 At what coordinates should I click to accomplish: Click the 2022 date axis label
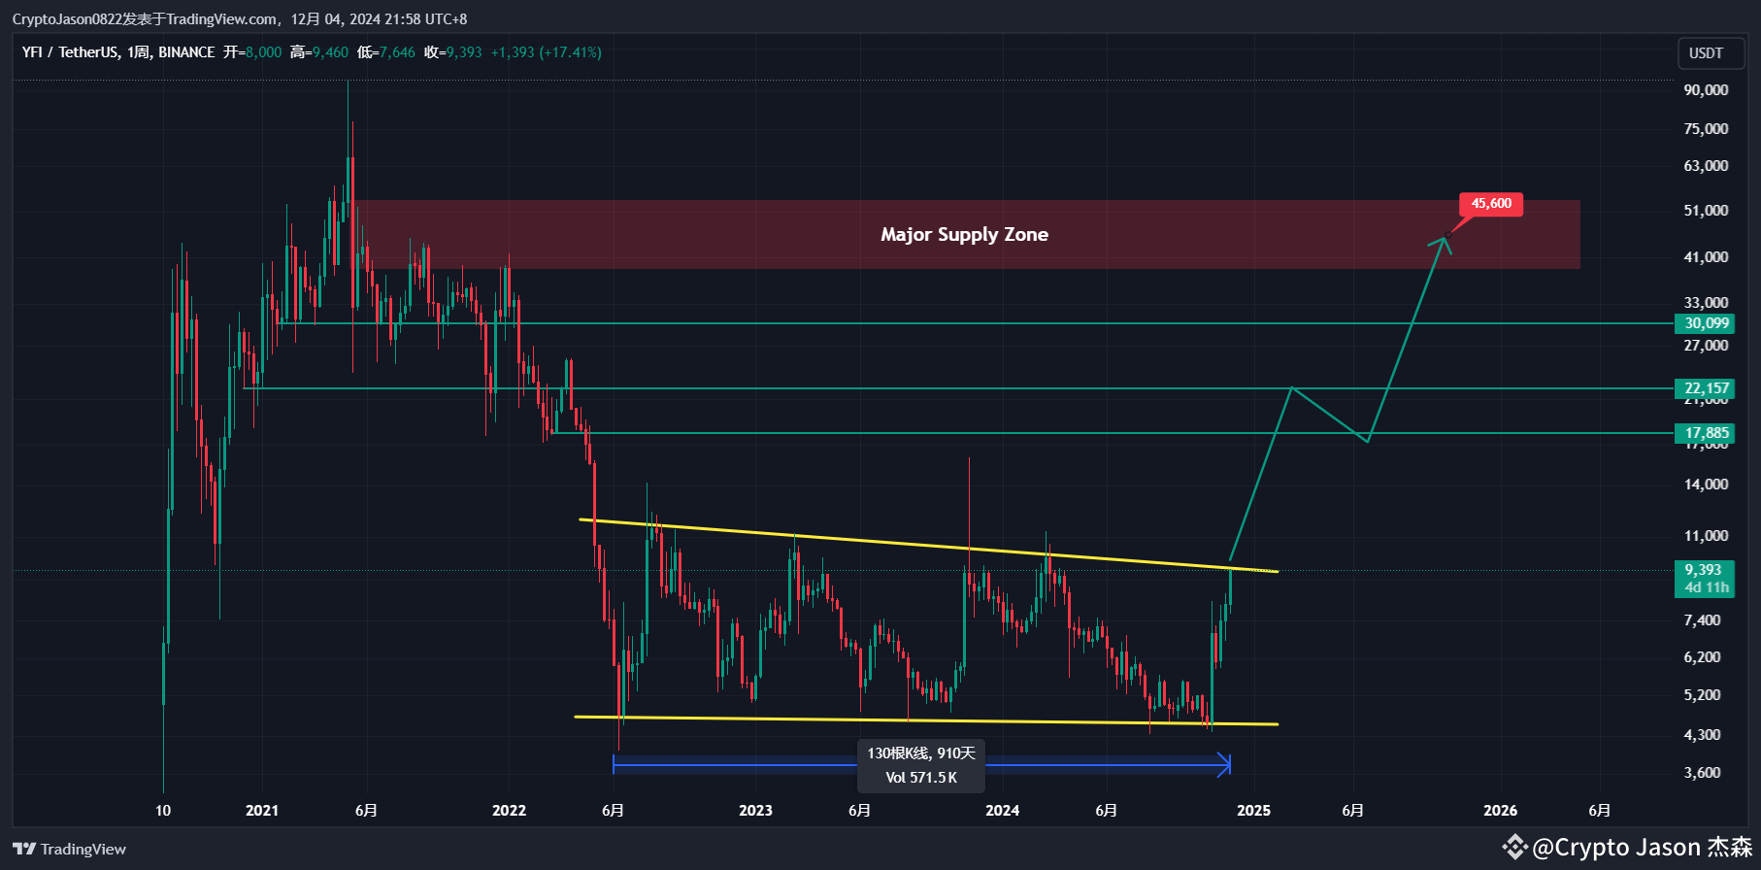pos(509,810)
